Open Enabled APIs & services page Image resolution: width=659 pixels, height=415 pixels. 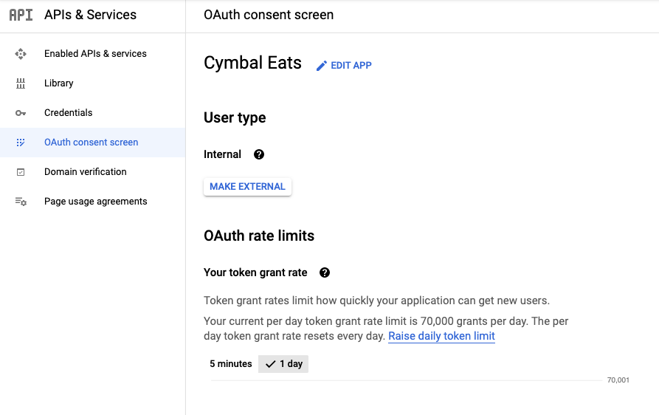(x=95, y=54)
